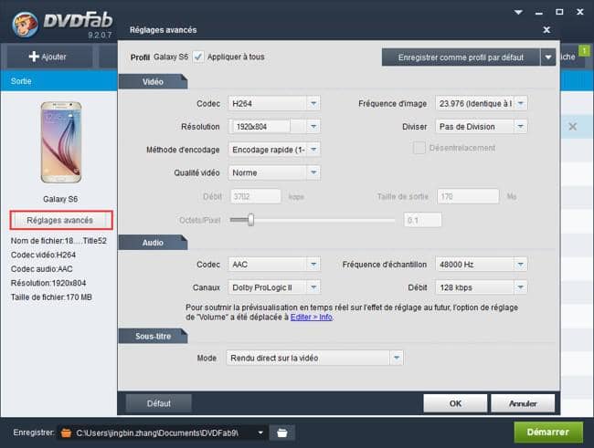Click Enregistrer comme profil par défaut button

coord(461,57)
